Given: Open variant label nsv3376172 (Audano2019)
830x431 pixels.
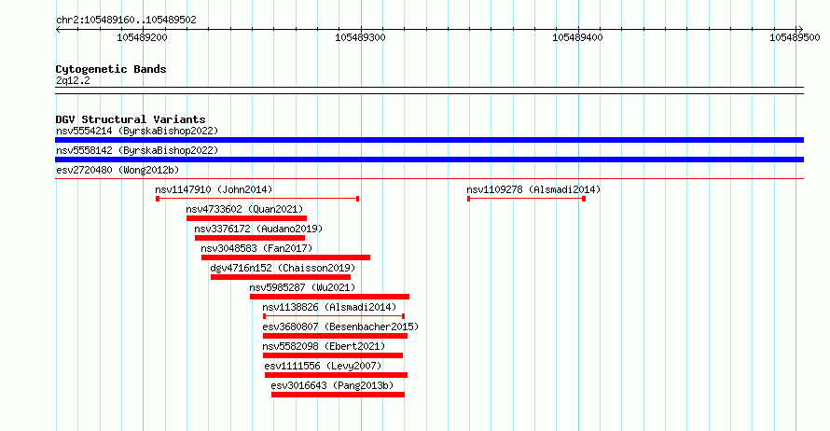Looking at the screenshot, I should pyautogui.click(x=258, y=229).
